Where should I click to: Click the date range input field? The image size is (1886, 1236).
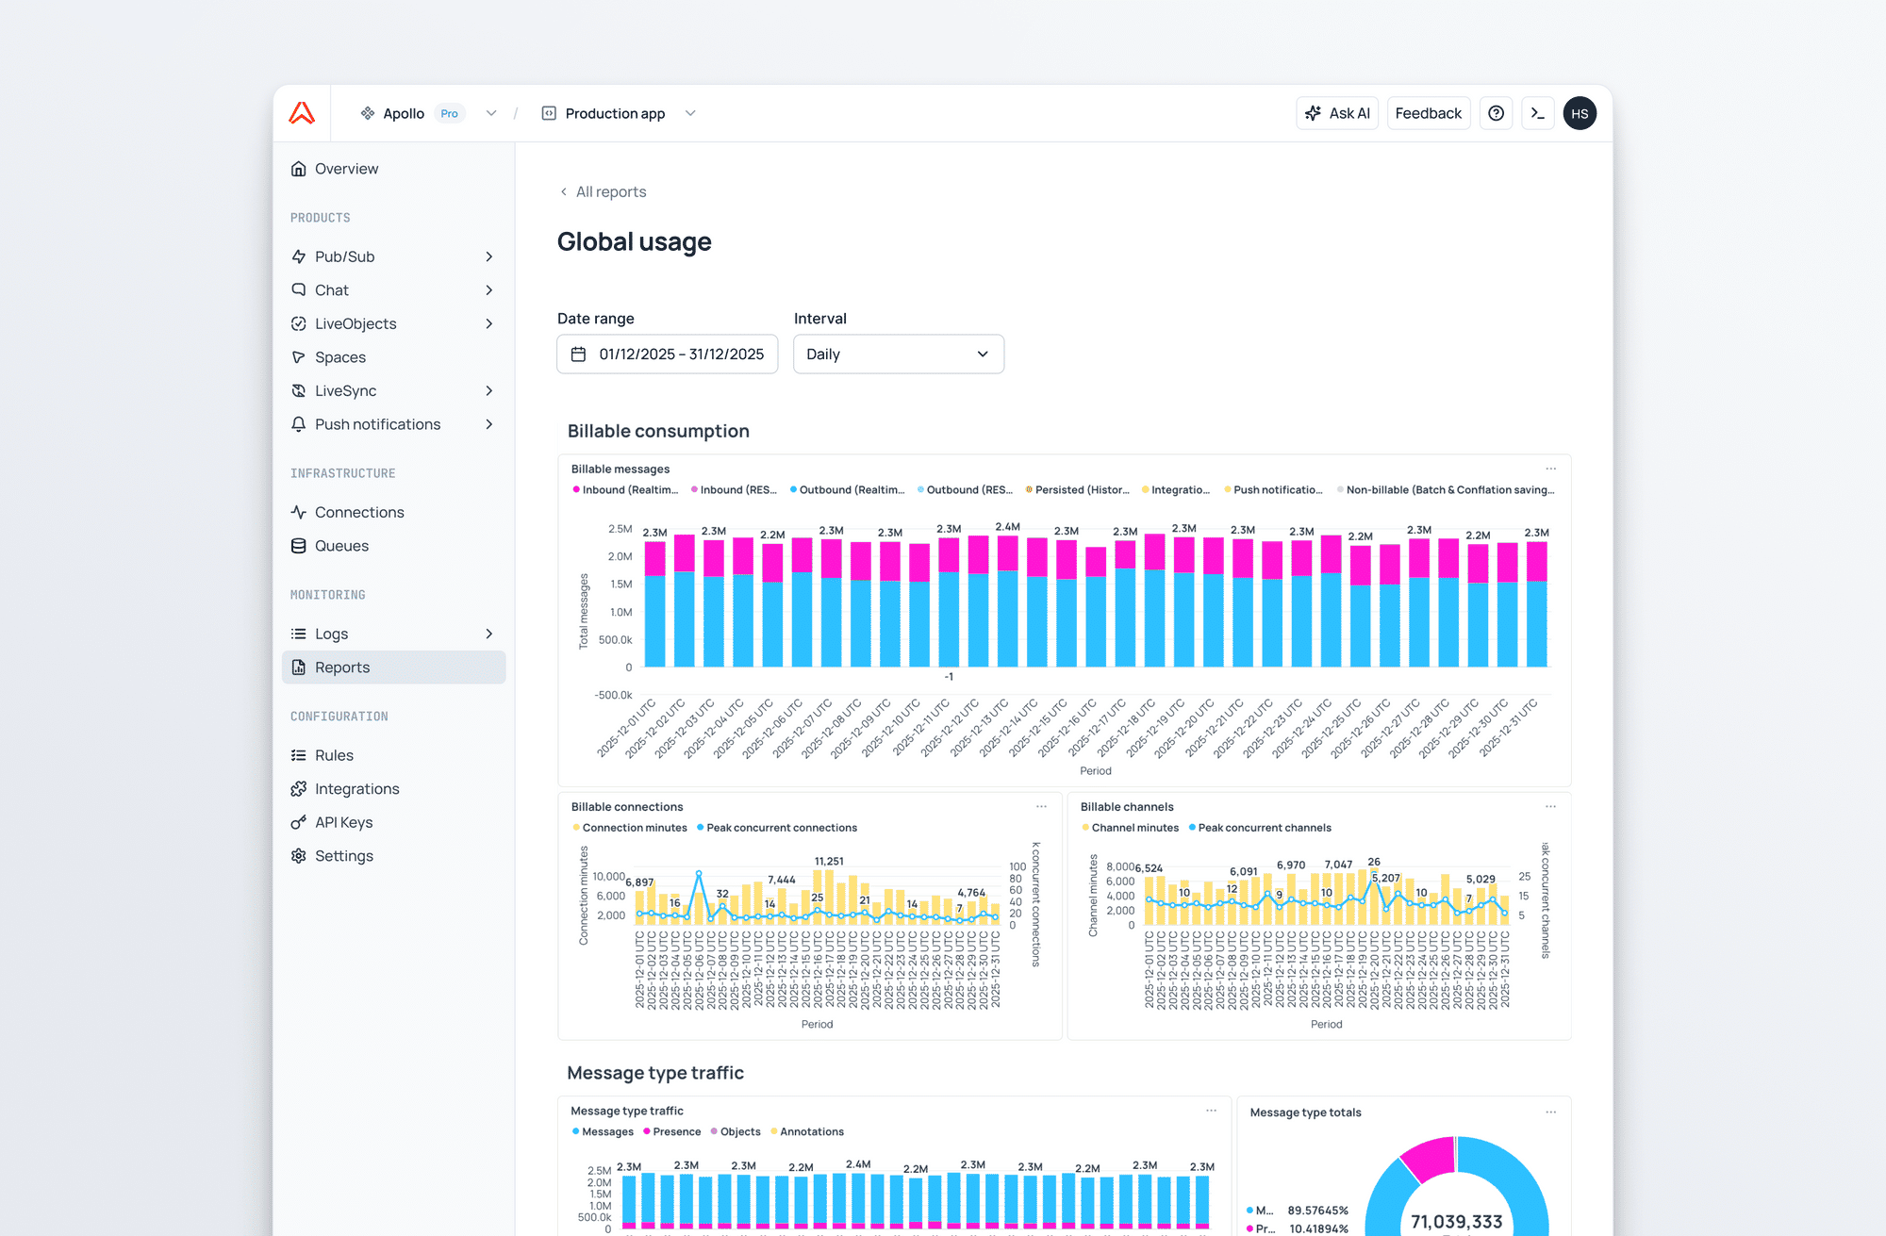point(681,354)
